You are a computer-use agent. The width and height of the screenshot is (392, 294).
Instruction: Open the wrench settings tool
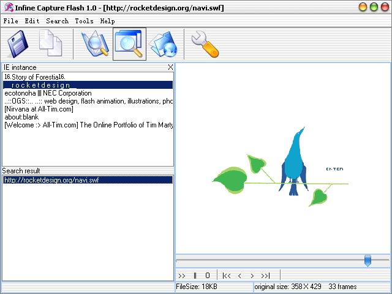click(x=205, y=44)
